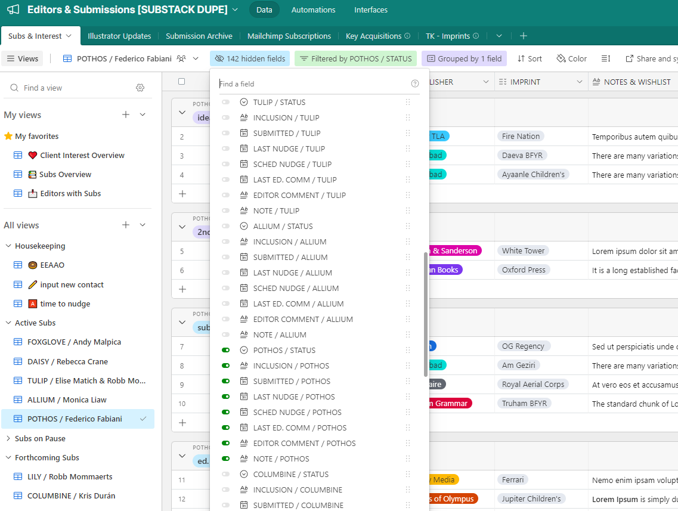Collapse the My views section chevron
The height and width of the screenshot is (511, 678).
(143, 114)
